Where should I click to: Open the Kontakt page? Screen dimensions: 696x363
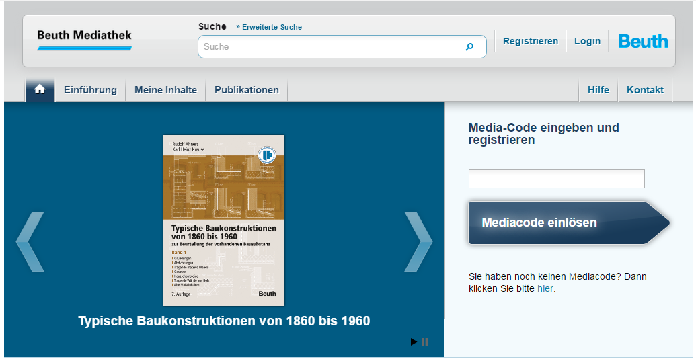click(x=645, y=90)
